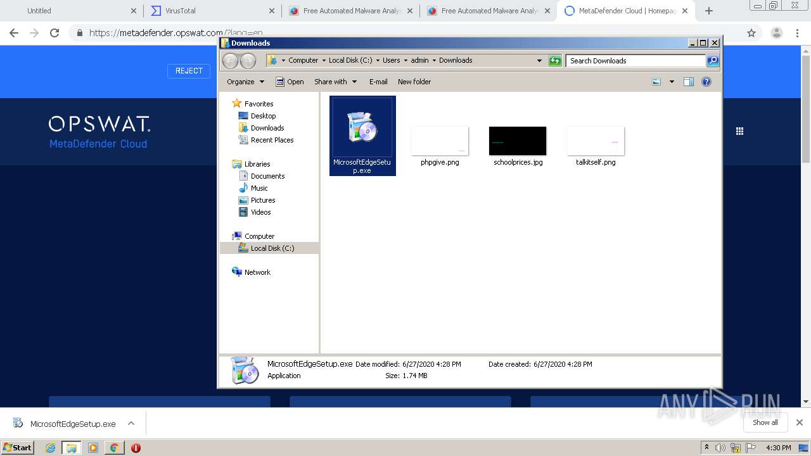Click the Users breadcrumb segment
Viewport: 811px width, 456px height.
pyautogui.click(x=391, y=61)
